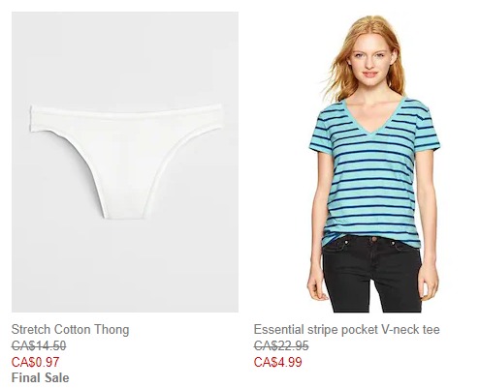Click the model's face in tee photo
The height and width of the screenshot is (388, 480).
pyautogui.click(x=370, y=63)
